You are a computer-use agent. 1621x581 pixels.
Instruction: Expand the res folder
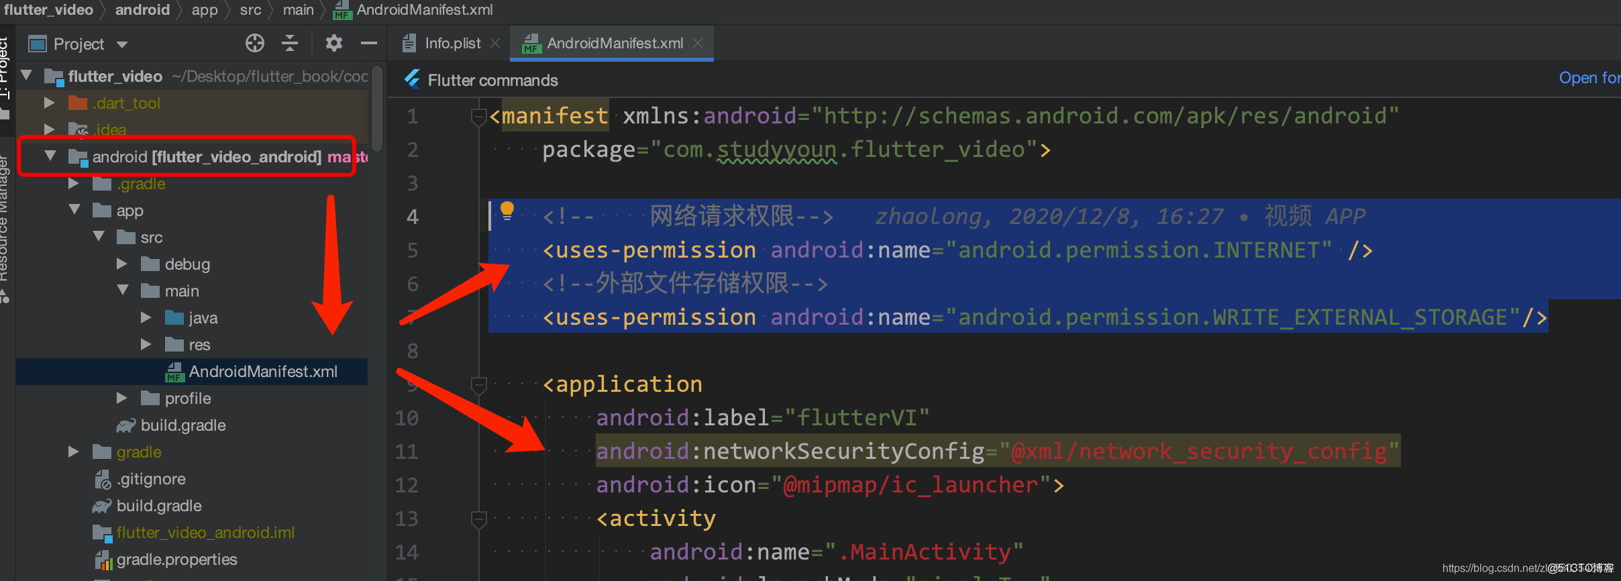146,344
